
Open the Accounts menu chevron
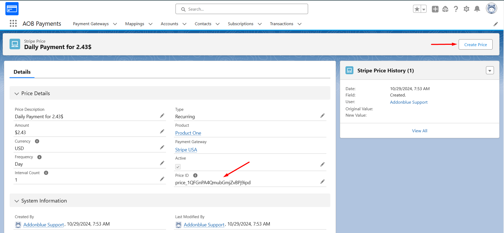pos(185,24)
